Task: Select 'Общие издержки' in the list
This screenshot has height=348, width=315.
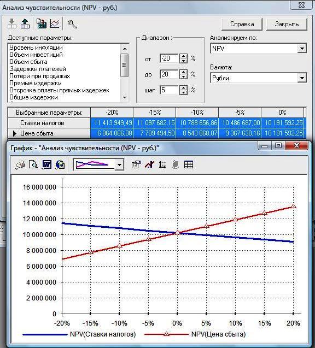Action: (x=33, y=97)
